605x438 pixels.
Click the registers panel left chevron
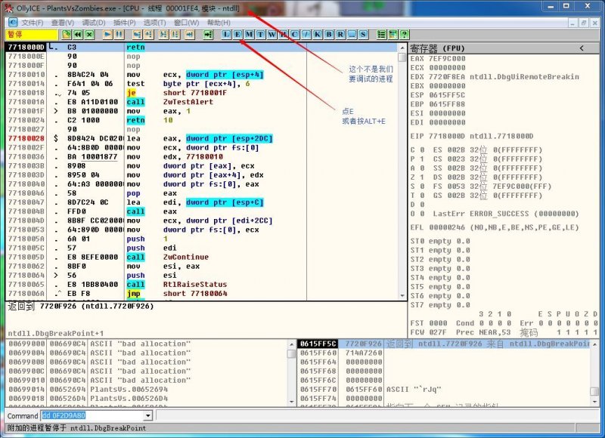click(x=582, y=48)
